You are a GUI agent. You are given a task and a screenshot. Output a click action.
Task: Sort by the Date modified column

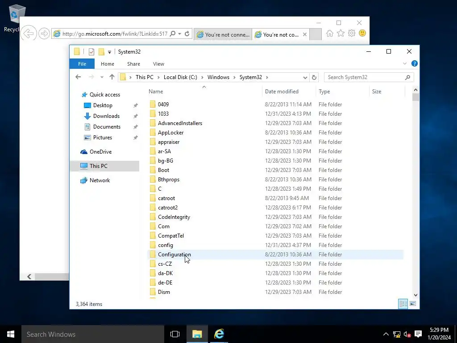pyautogui.click(x=289, y=91)
